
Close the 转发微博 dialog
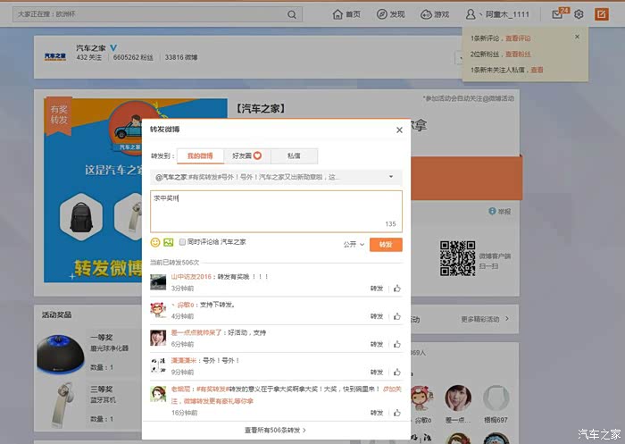[399, 130]
